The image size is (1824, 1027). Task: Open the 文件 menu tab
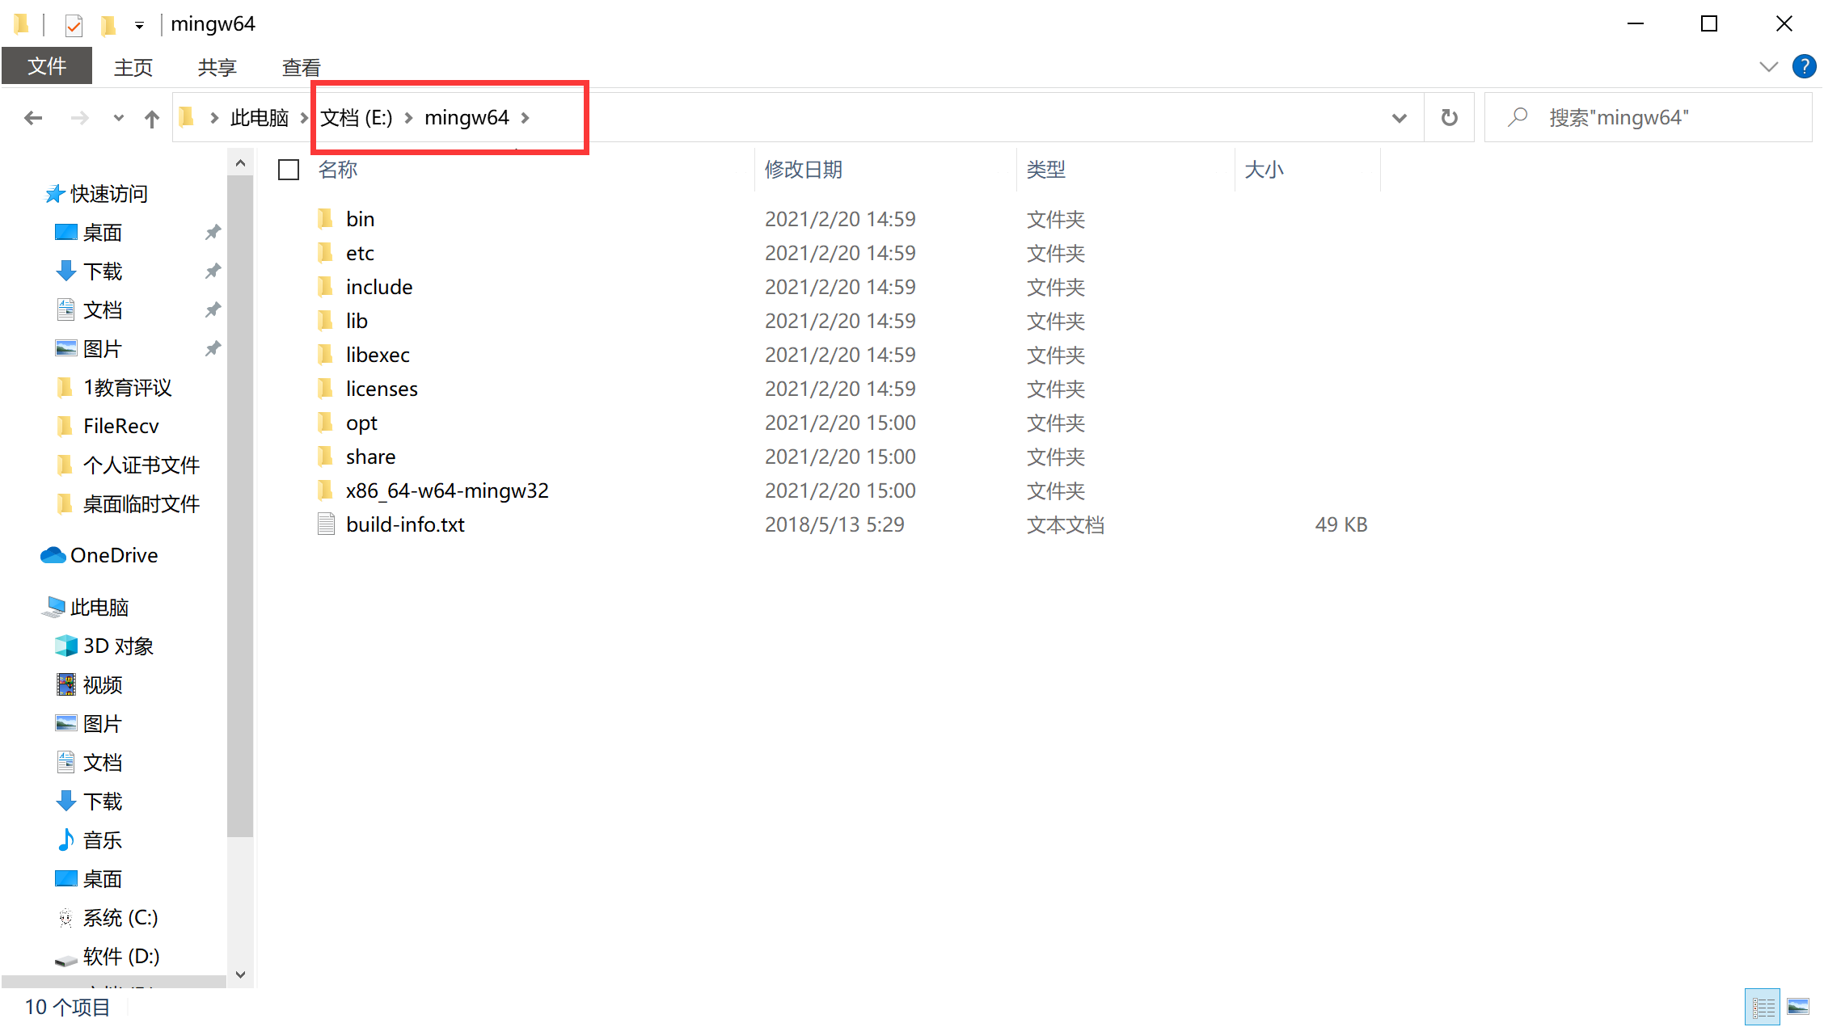pos(47,66)
